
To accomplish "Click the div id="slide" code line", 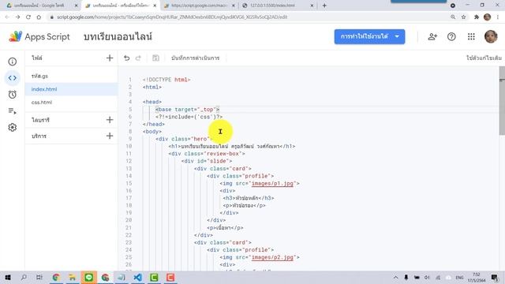I will (x=207, y=161).
